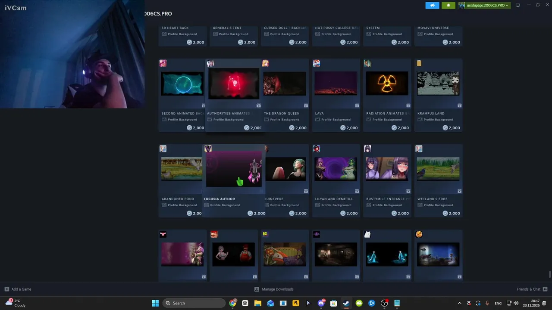This screenshot has width=552, height=310.
Task: Click the animated-item badge on the Lava thumbnail
Action: [x=357, y=105]
